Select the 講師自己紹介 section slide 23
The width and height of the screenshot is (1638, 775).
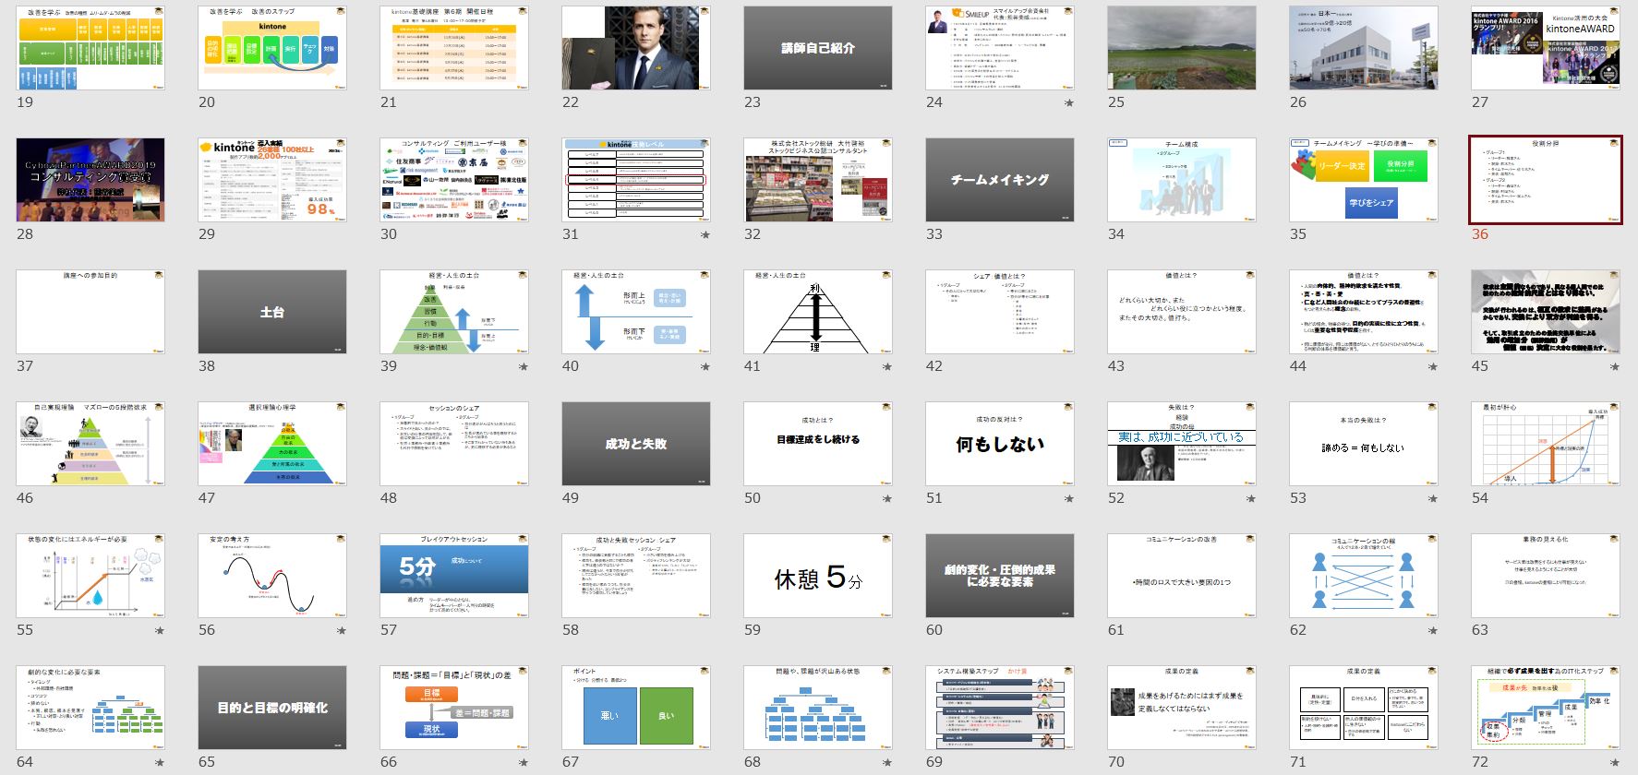coord(818,48)
